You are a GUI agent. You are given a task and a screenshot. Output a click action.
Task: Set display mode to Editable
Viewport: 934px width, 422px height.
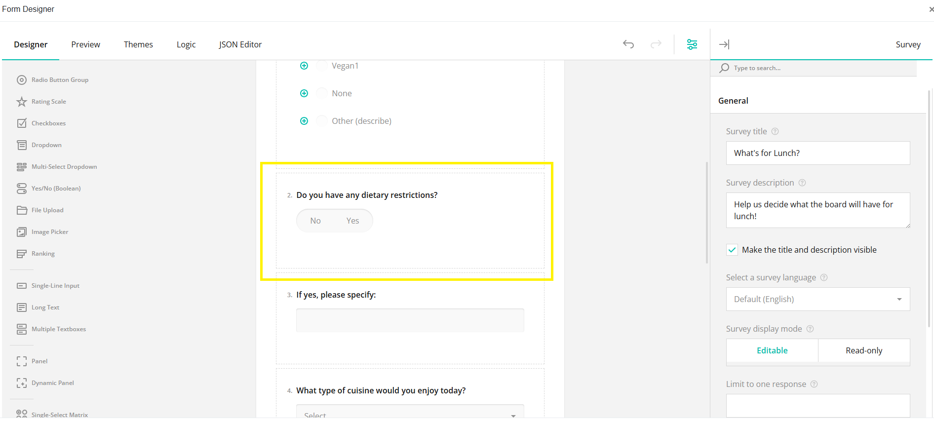[772, 350]
